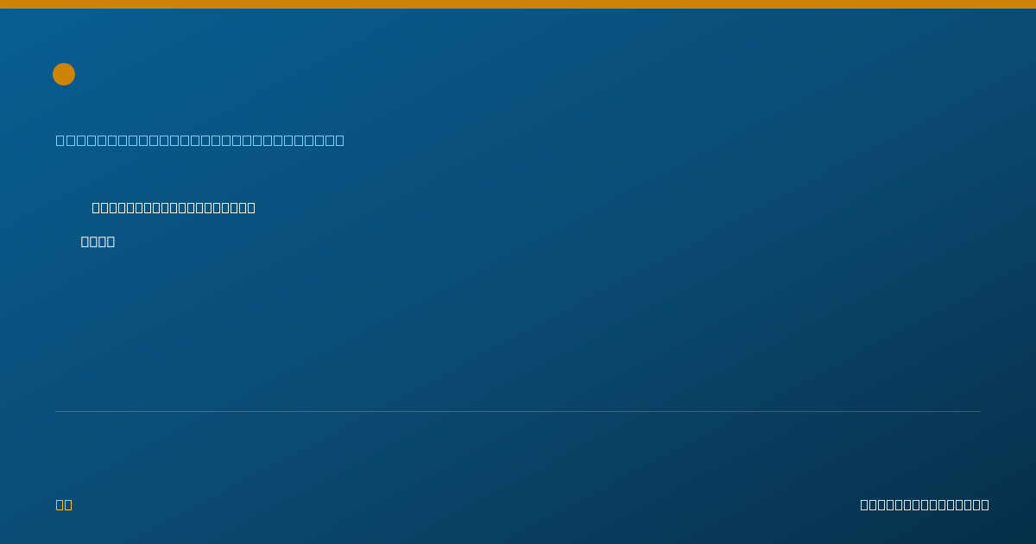
Task: Select the end of the white bold line
Action: (251, 207)
